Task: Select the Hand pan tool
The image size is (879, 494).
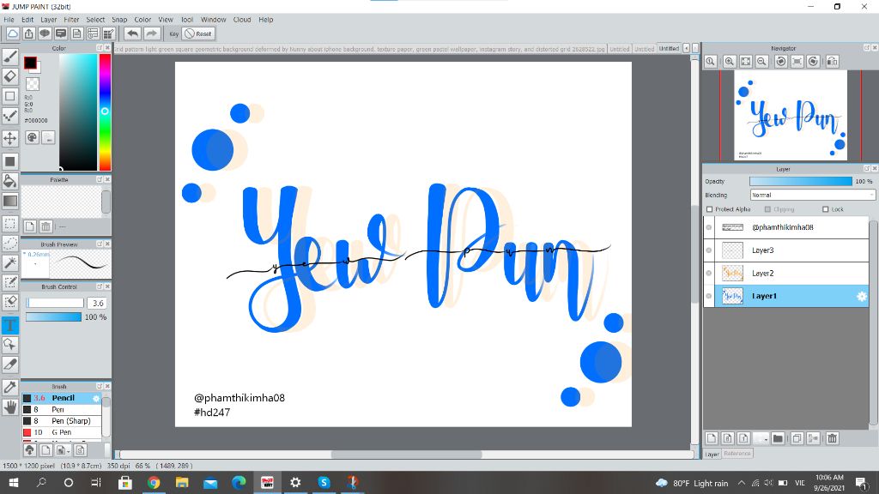Action: point(10,407)
